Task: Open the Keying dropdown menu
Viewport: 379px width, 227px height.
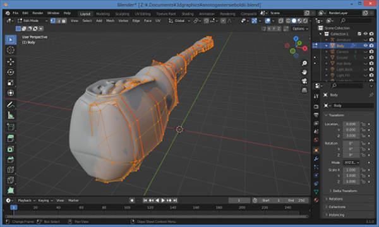Action: tap(45, 201)
